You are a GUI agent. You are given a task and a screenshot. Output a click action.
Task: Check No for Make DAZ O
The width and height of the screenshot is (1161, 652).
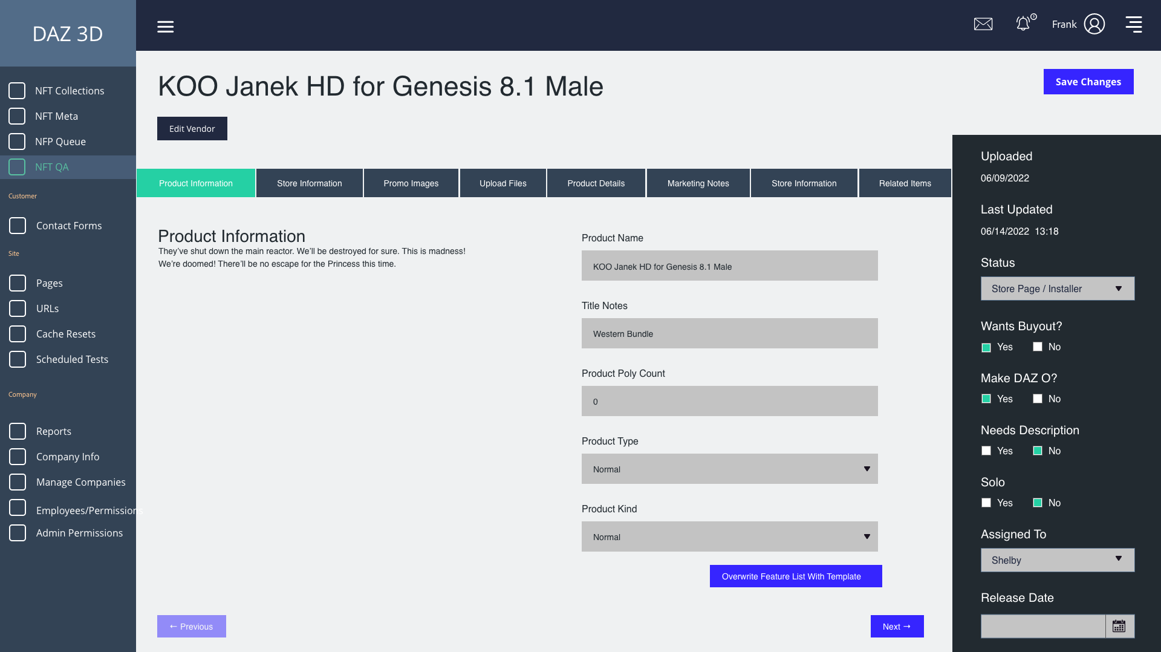click(1038, 399)
